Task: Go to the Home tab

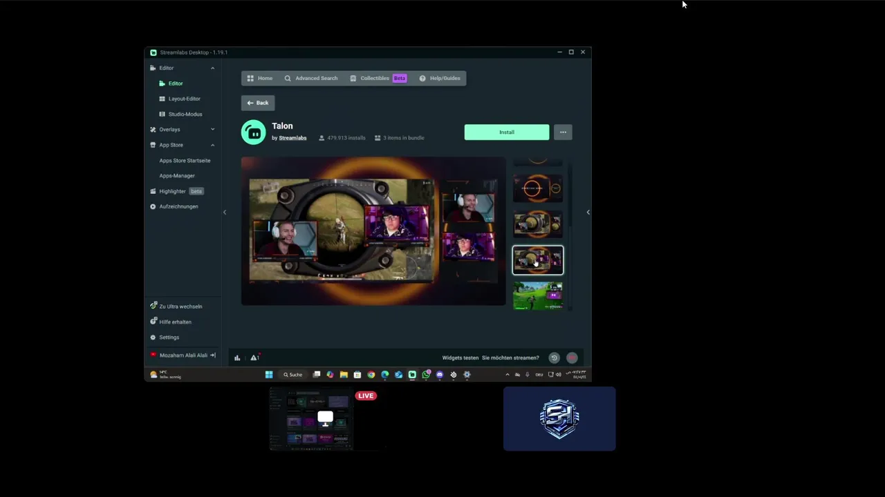Action: click(x=260, y=79)
